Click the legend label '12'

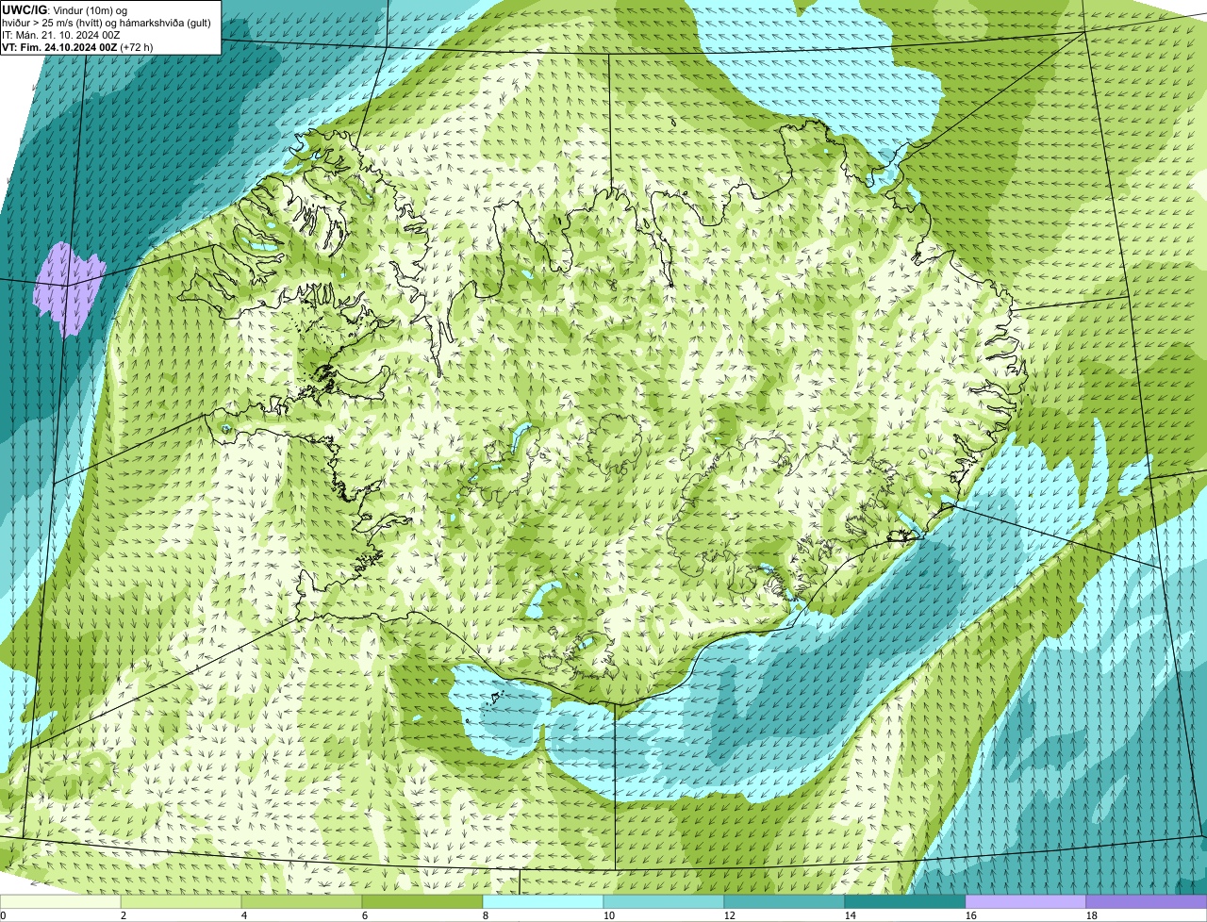coord(730,915)
